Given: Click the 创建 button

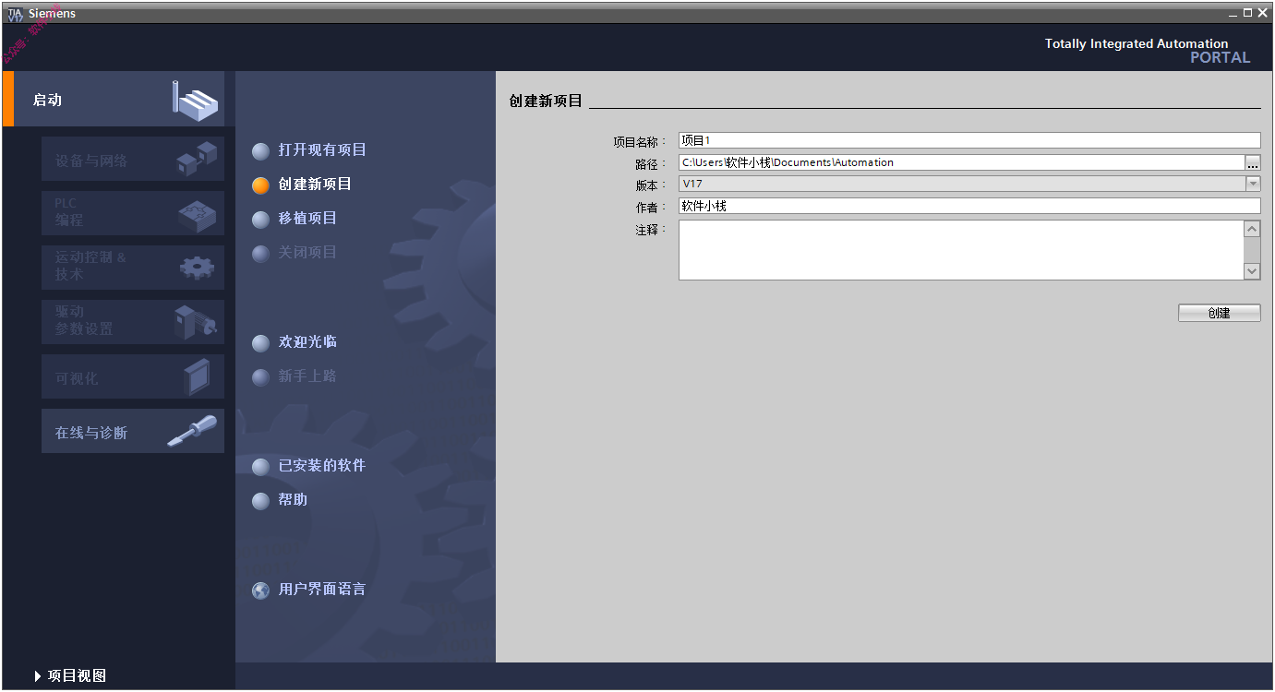Looking at the screenshot, I should 1219,313.
